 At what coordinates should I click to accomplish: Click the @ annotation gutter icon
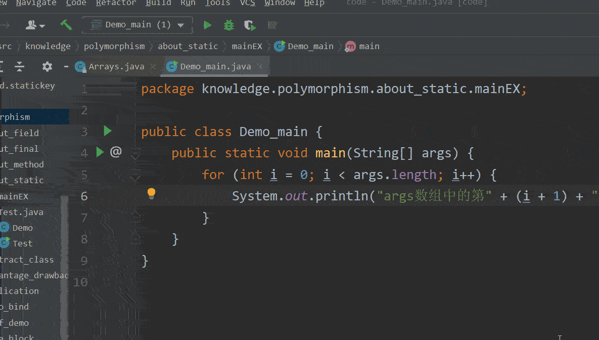(116, 152)
